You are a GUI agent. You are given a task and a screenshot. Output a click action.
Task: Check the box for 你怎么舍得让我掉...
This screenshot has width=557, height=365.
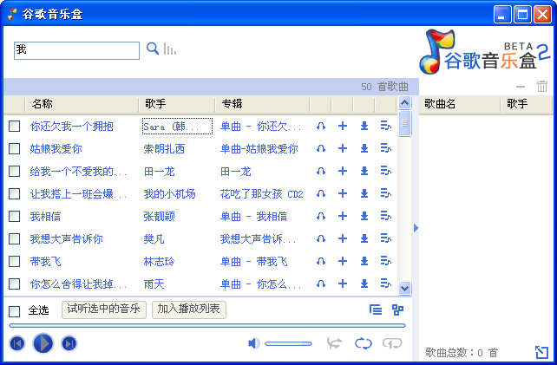pos(14,284)
